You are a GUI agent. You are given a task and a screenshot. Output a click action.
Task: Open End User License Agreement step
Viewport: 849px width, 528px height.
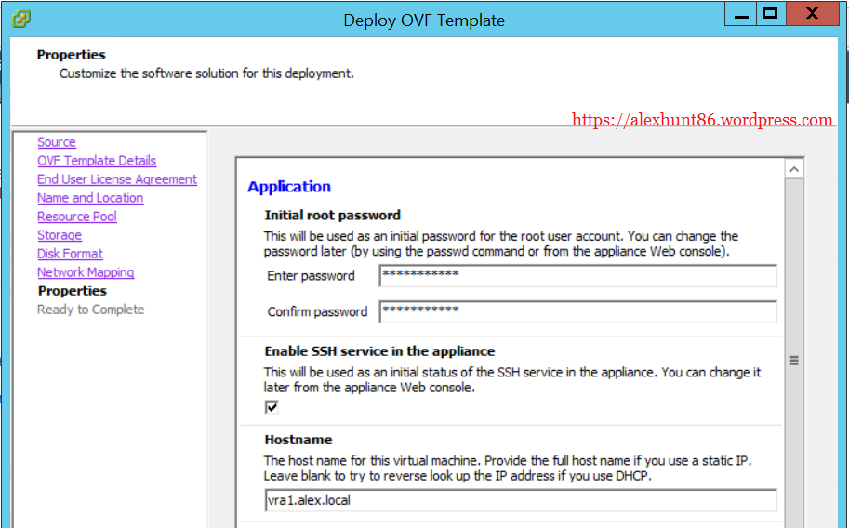click(117, 179)
